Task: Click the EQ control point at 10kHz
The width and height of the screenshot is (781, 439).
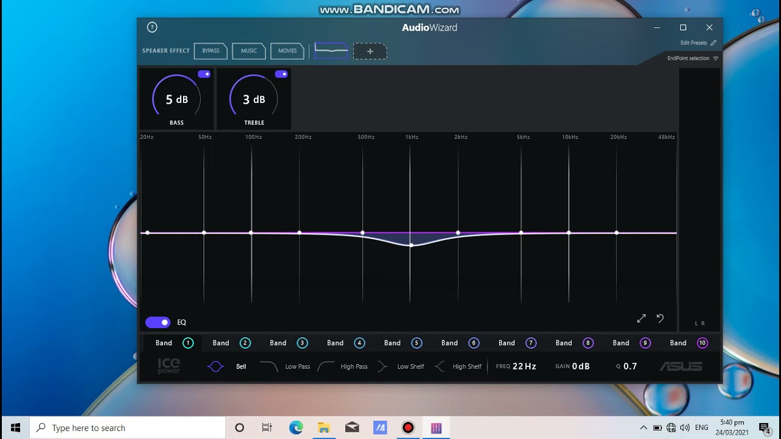Action: (569, 233)
